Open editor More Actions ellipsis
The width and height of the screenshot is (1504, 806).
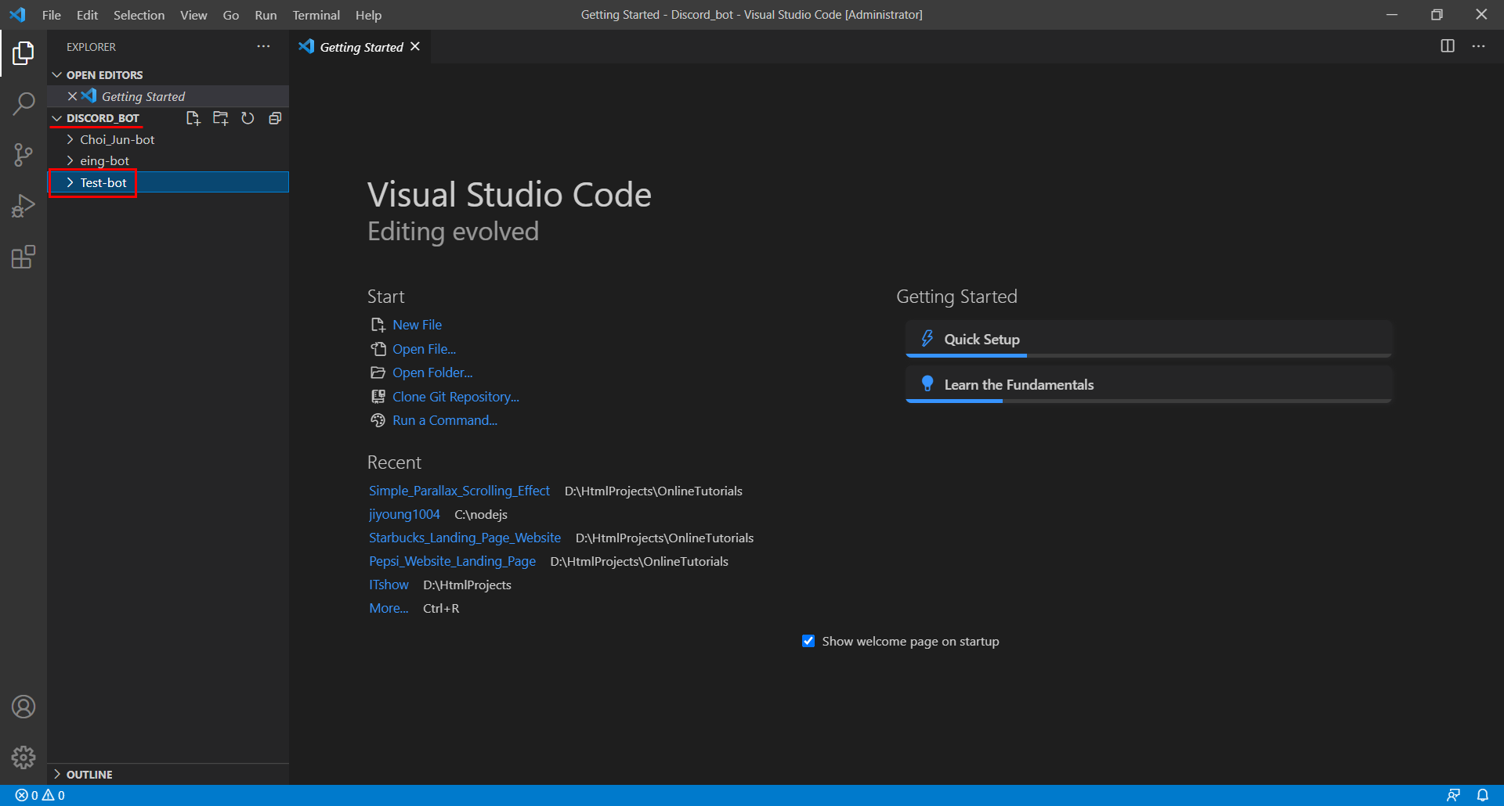(1478, 46)
